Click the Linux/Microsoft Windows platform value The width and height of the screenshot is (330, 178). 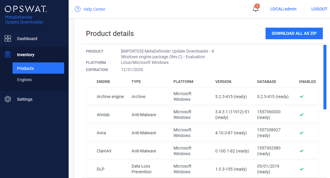[145, 62]
